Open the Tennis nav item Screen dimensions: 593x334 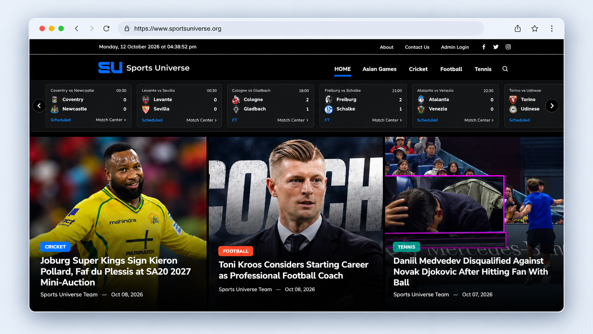coord(483,69)
